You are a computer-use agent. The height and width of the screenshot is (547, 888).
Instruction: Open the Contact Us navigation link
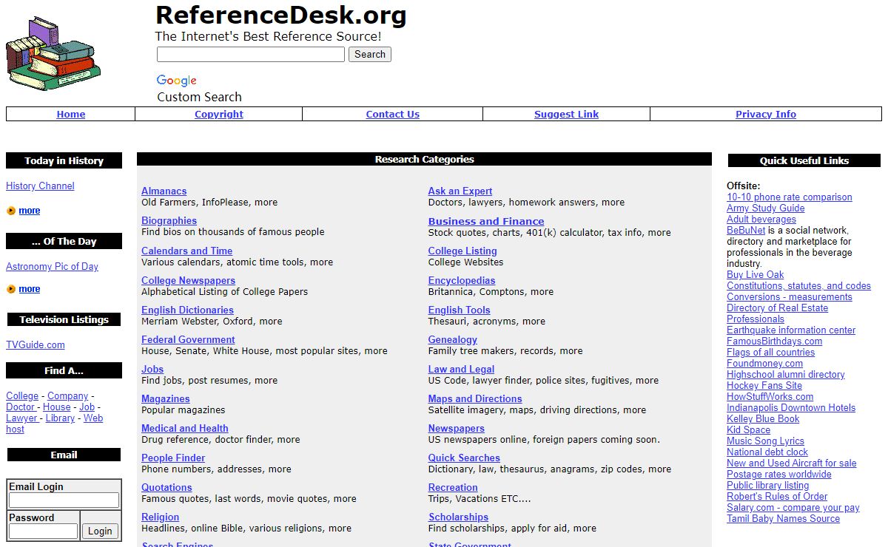[393, 114]
